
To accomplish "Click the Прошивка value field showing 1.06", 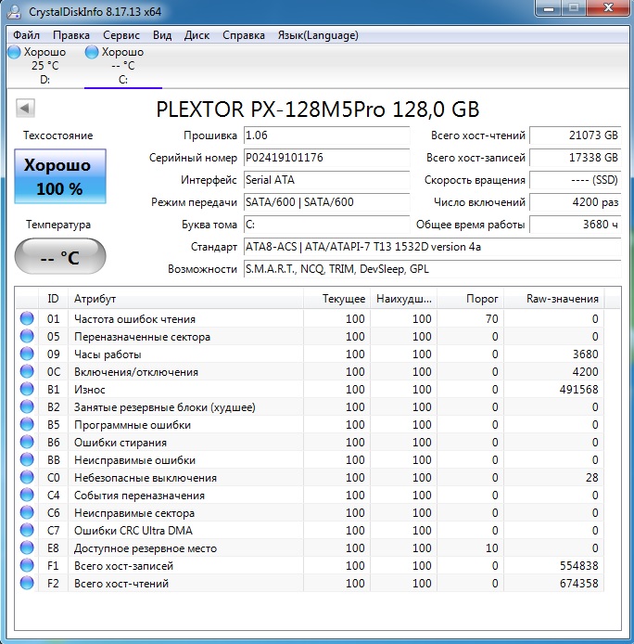I will coord(325,135).
